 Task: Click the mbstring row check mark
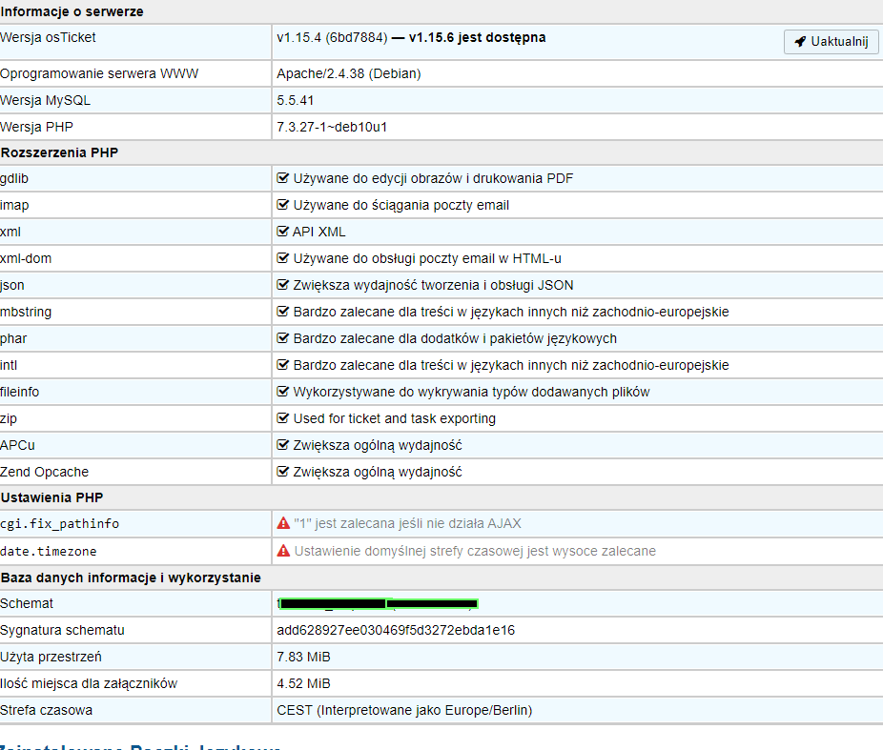pos(283,312)
